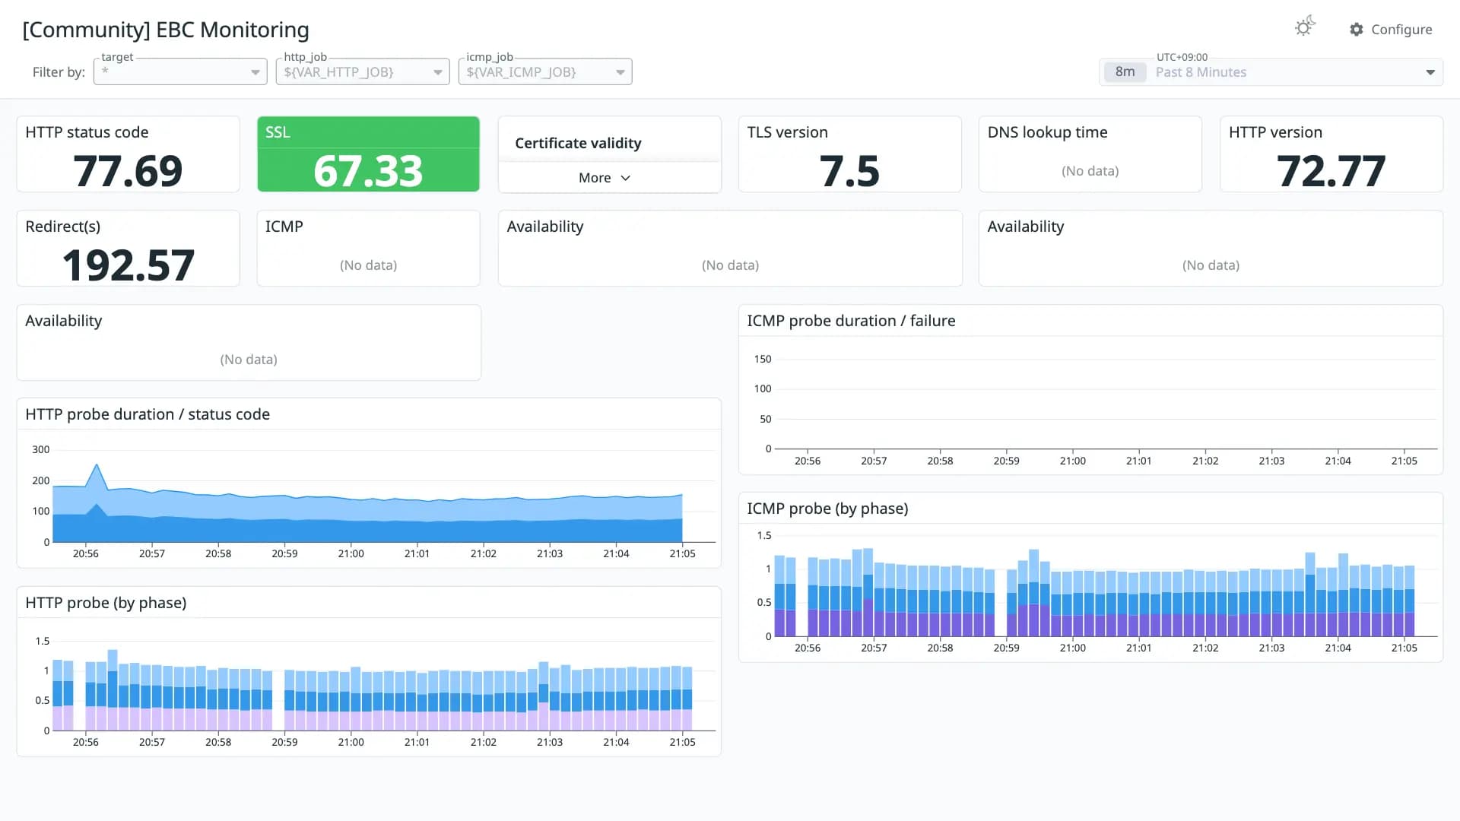Click the HTTP version value 72.77

[1331, 171]
